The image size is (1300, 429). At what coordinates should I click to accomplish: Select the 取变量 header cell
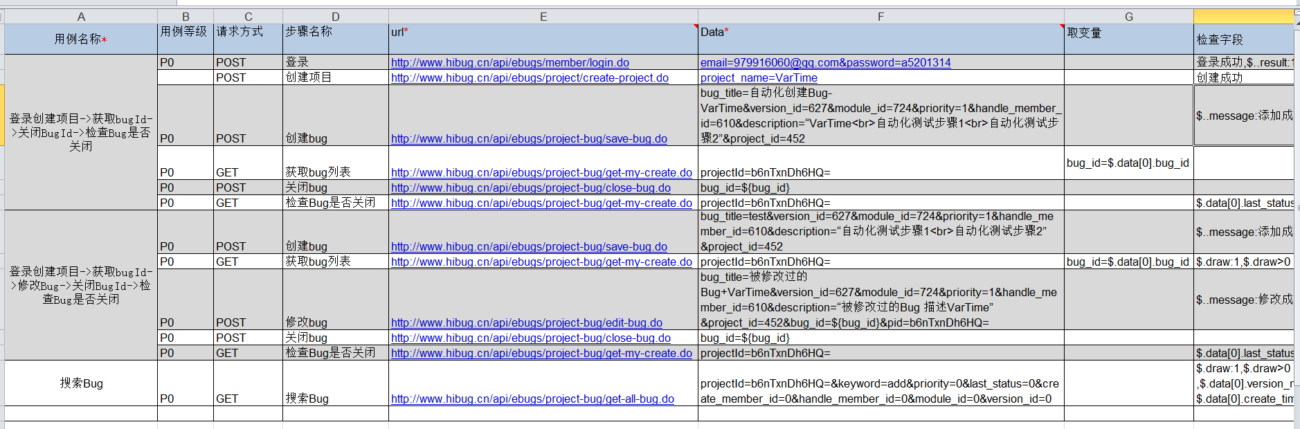1128,39
